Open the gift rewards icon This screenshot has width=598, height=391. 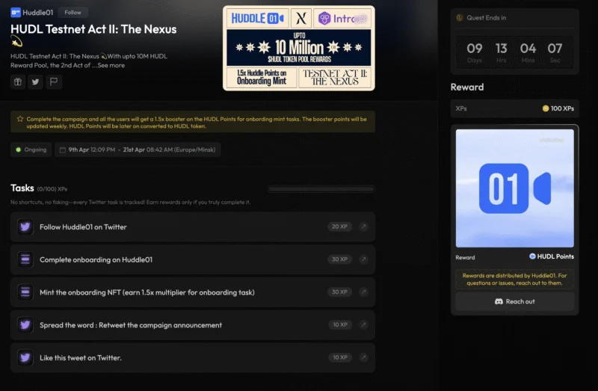point(18,81)
